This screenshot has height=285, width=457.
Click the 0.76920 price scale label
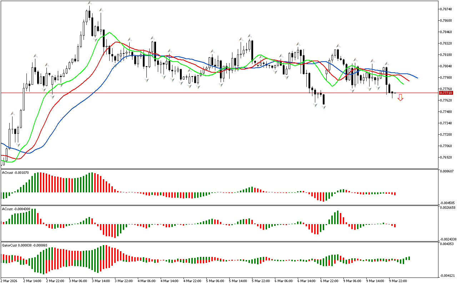(447, 157)
